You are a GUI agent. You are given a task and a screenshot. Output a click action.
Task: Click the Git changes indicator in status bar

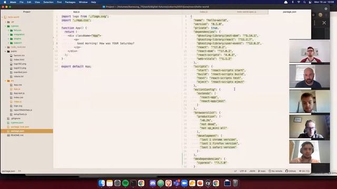pyautogui.click(x=304, y=171)
